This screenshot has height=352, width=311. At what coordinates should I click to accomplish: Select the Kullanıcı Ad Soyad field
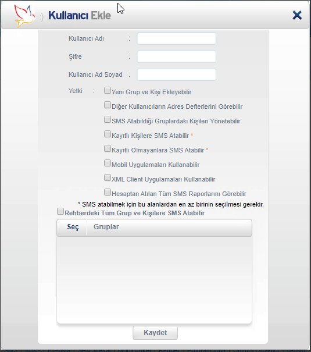177,74
